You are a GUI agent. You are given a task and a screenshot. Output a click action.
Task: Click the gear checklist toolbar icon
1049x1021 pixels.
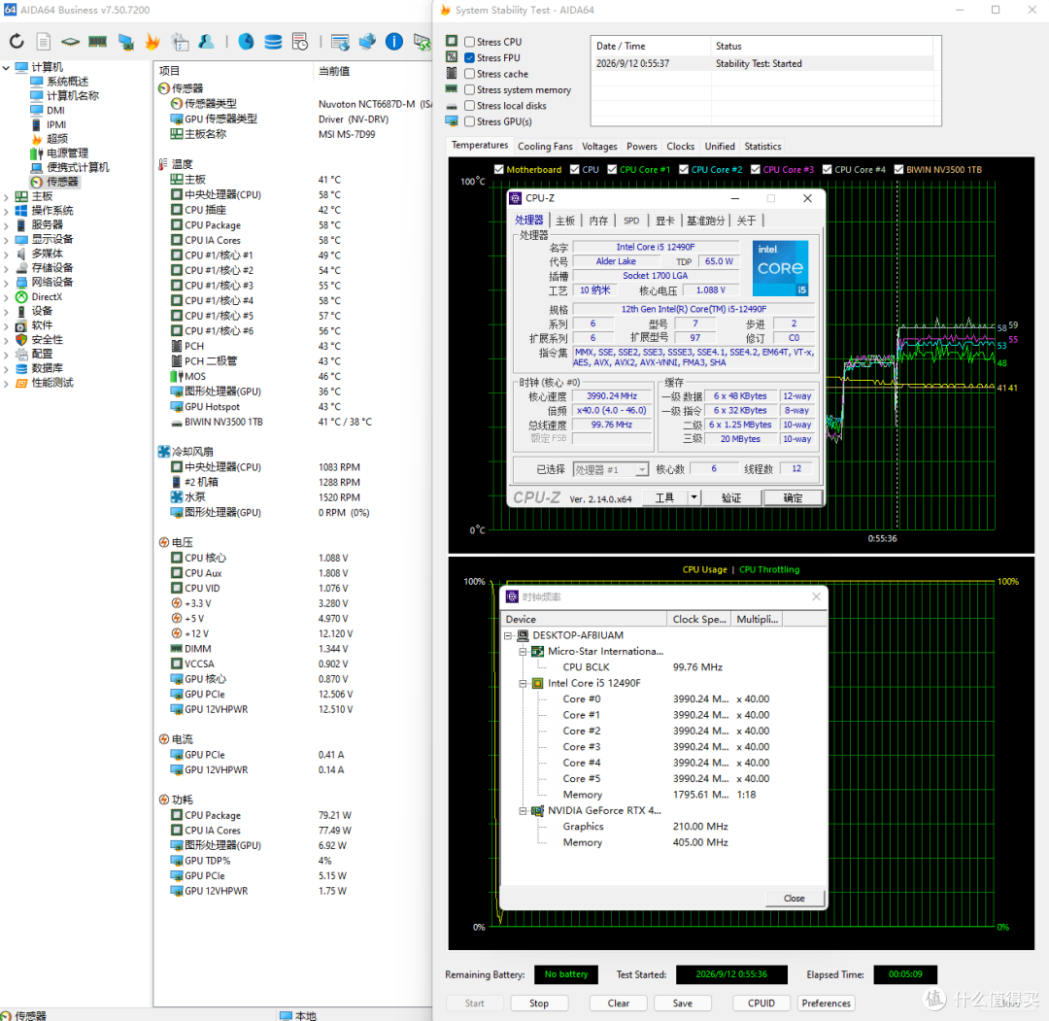(180, 42)
